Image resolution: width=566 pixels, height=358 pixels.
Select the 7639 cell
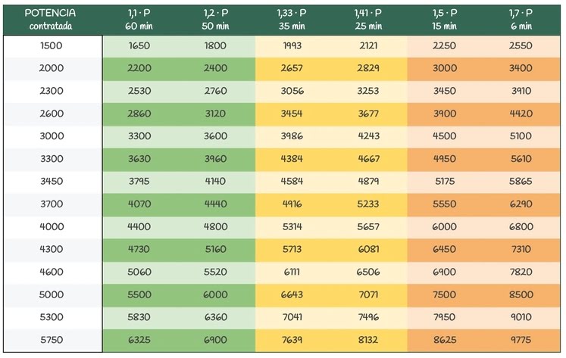pos(292,340)
